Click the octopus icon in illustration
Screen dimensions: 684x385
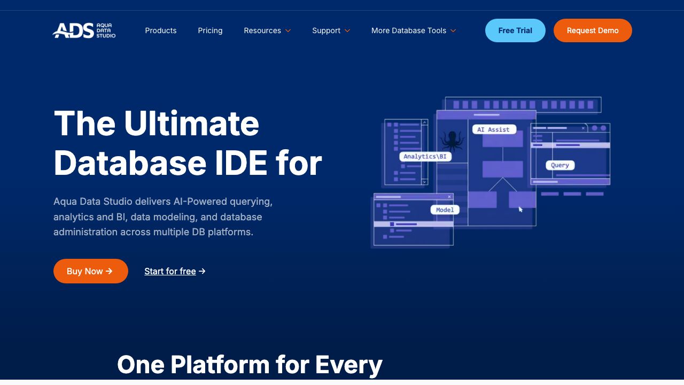click(452, 141)
